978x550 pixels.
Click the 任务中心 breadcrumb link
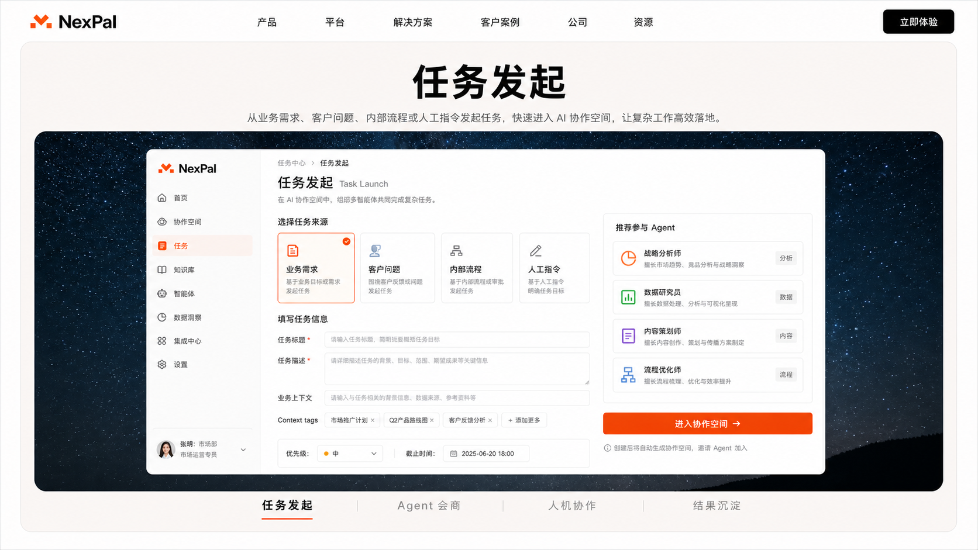[x=291, y=163]
